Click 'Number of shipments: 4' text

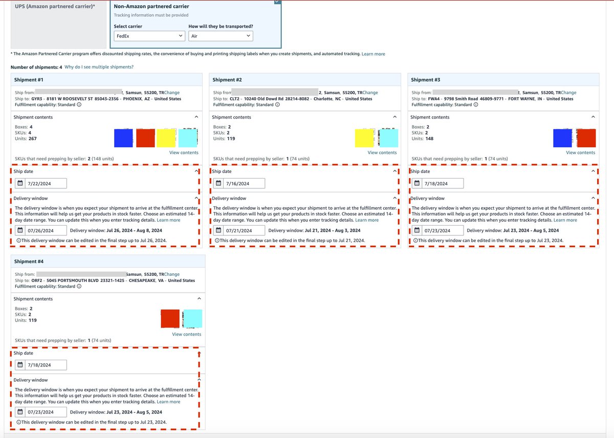[36, 67]
